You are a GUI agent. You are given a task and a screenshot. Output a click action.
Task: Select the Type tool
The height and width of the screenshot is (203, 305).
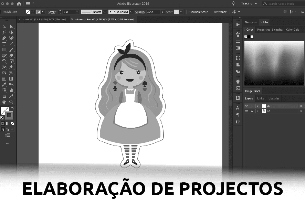pos(4,44)
